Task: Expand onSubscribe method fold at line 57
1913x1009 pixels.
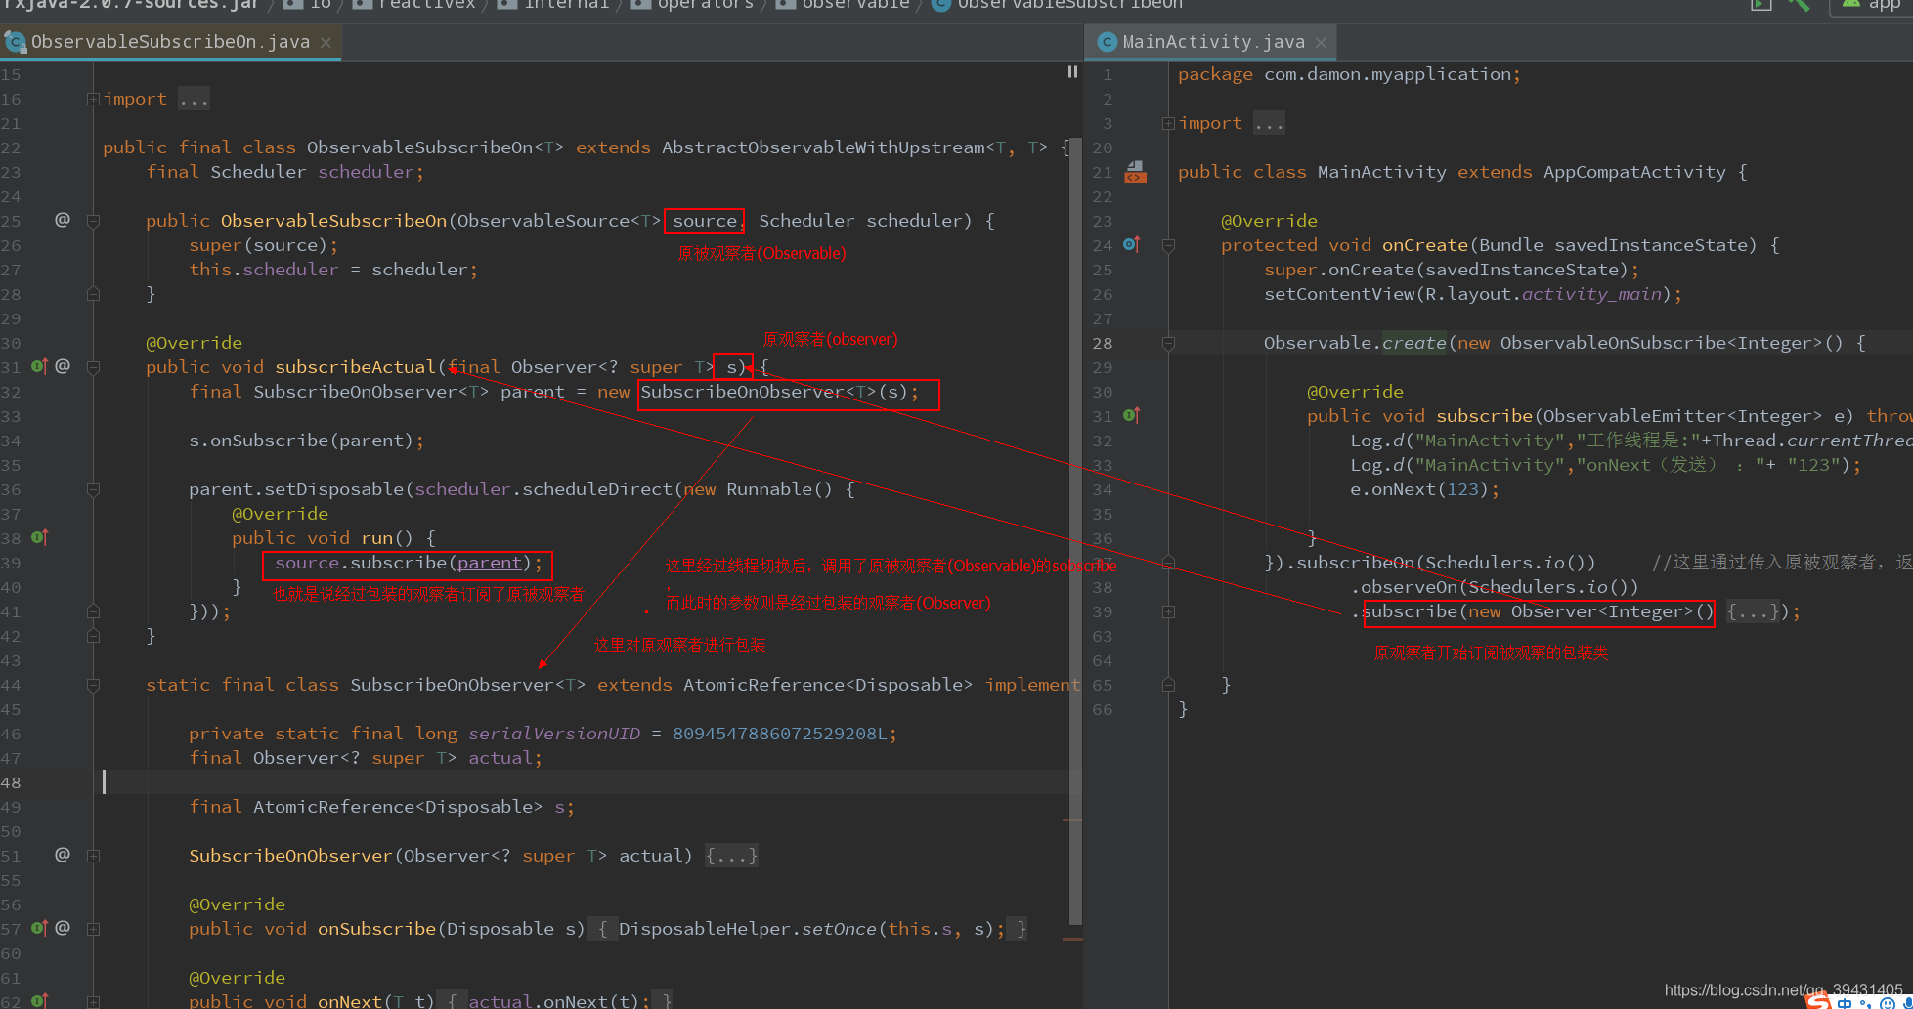Action: [x=93, y=929]
